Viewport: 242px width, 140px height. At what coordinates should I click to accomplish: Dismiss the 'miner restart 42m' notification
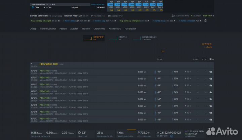(x=201, y=21)
